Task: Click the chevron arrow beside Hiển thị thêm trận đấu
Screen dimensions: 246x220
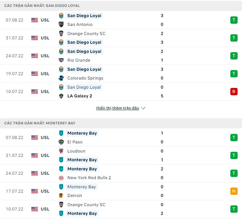Action: point(143,108)
